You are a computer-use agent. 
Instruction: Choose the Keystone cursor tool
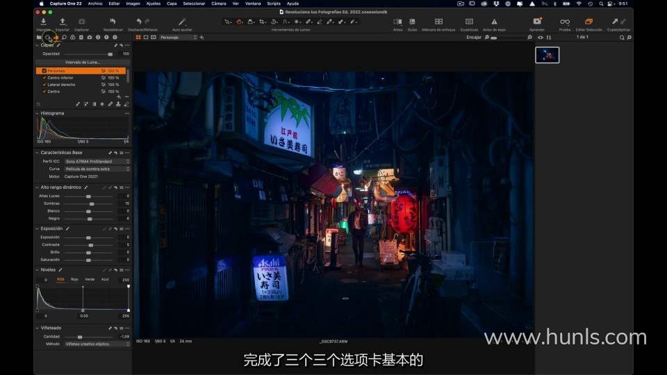[286, 22]
